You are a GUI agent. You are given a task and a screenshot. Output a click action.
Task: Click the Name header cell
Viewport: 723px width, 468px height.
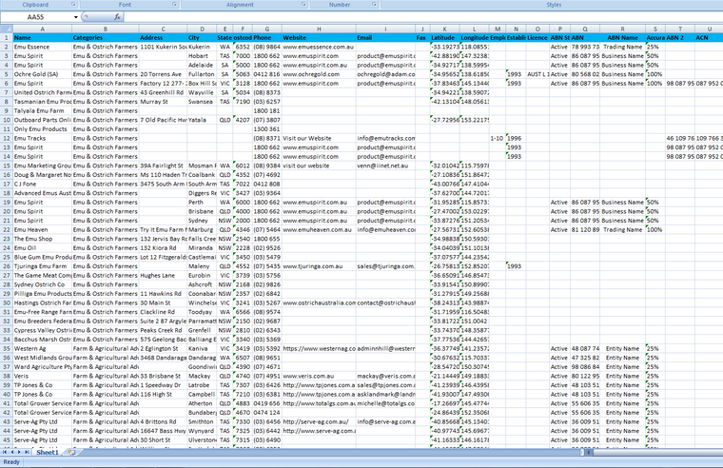point(43,37)
